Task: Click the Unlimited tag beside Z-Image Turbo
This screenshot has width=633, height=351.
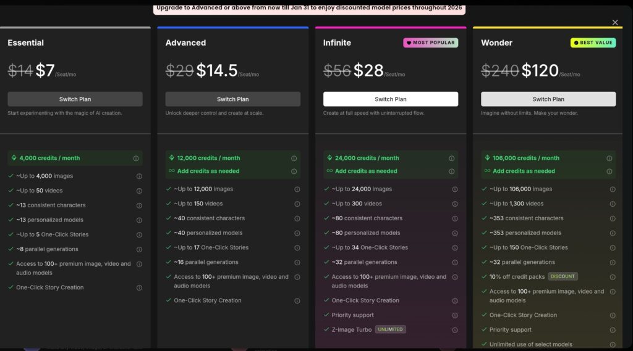Action: (390, 329)
